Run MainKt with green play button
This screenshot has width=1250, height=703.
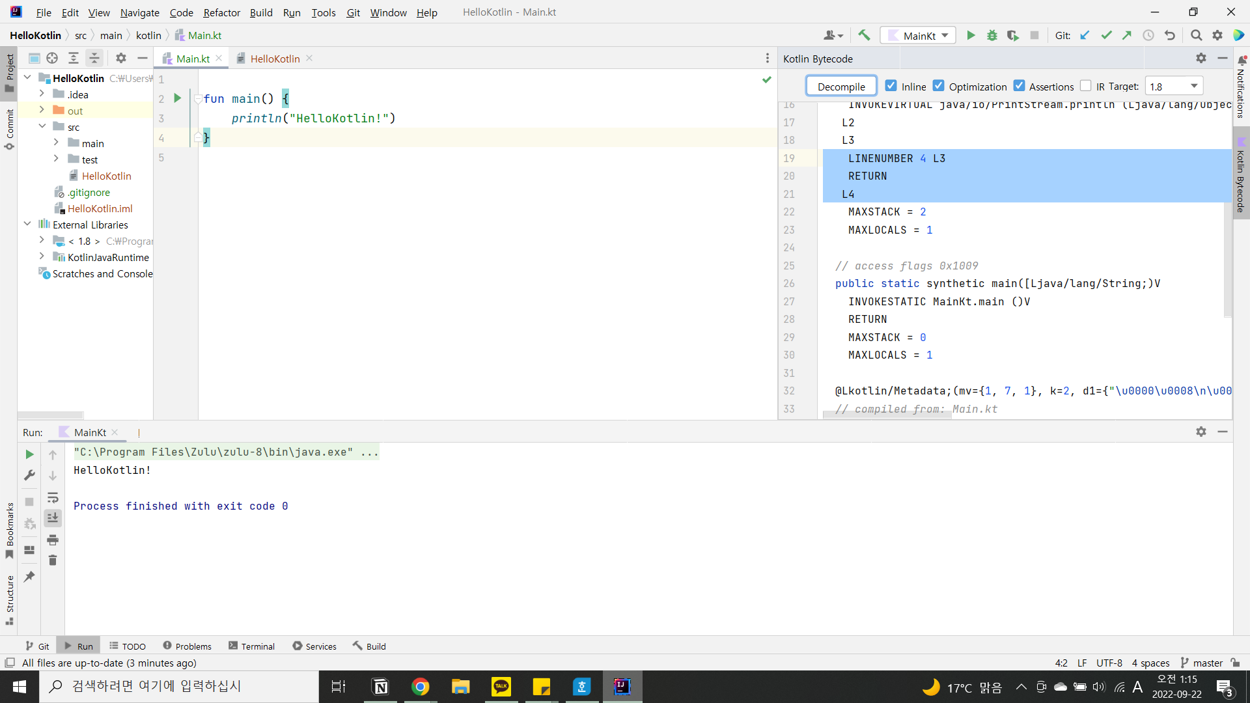point(971,35)
